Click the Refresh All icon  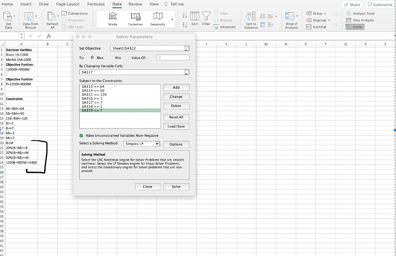click(x=52, y=16)
